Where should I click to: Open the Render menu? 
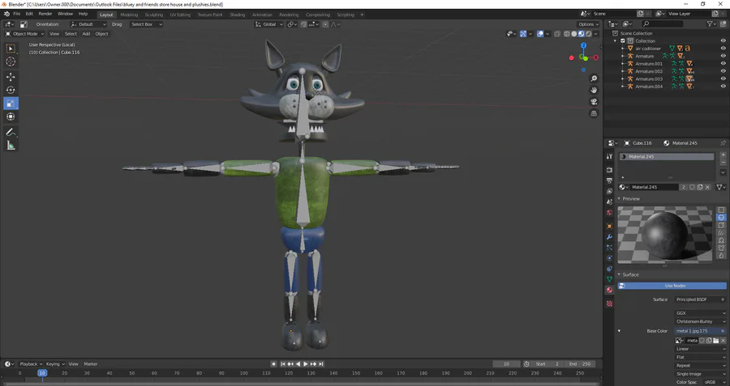[x=45, y=14]
